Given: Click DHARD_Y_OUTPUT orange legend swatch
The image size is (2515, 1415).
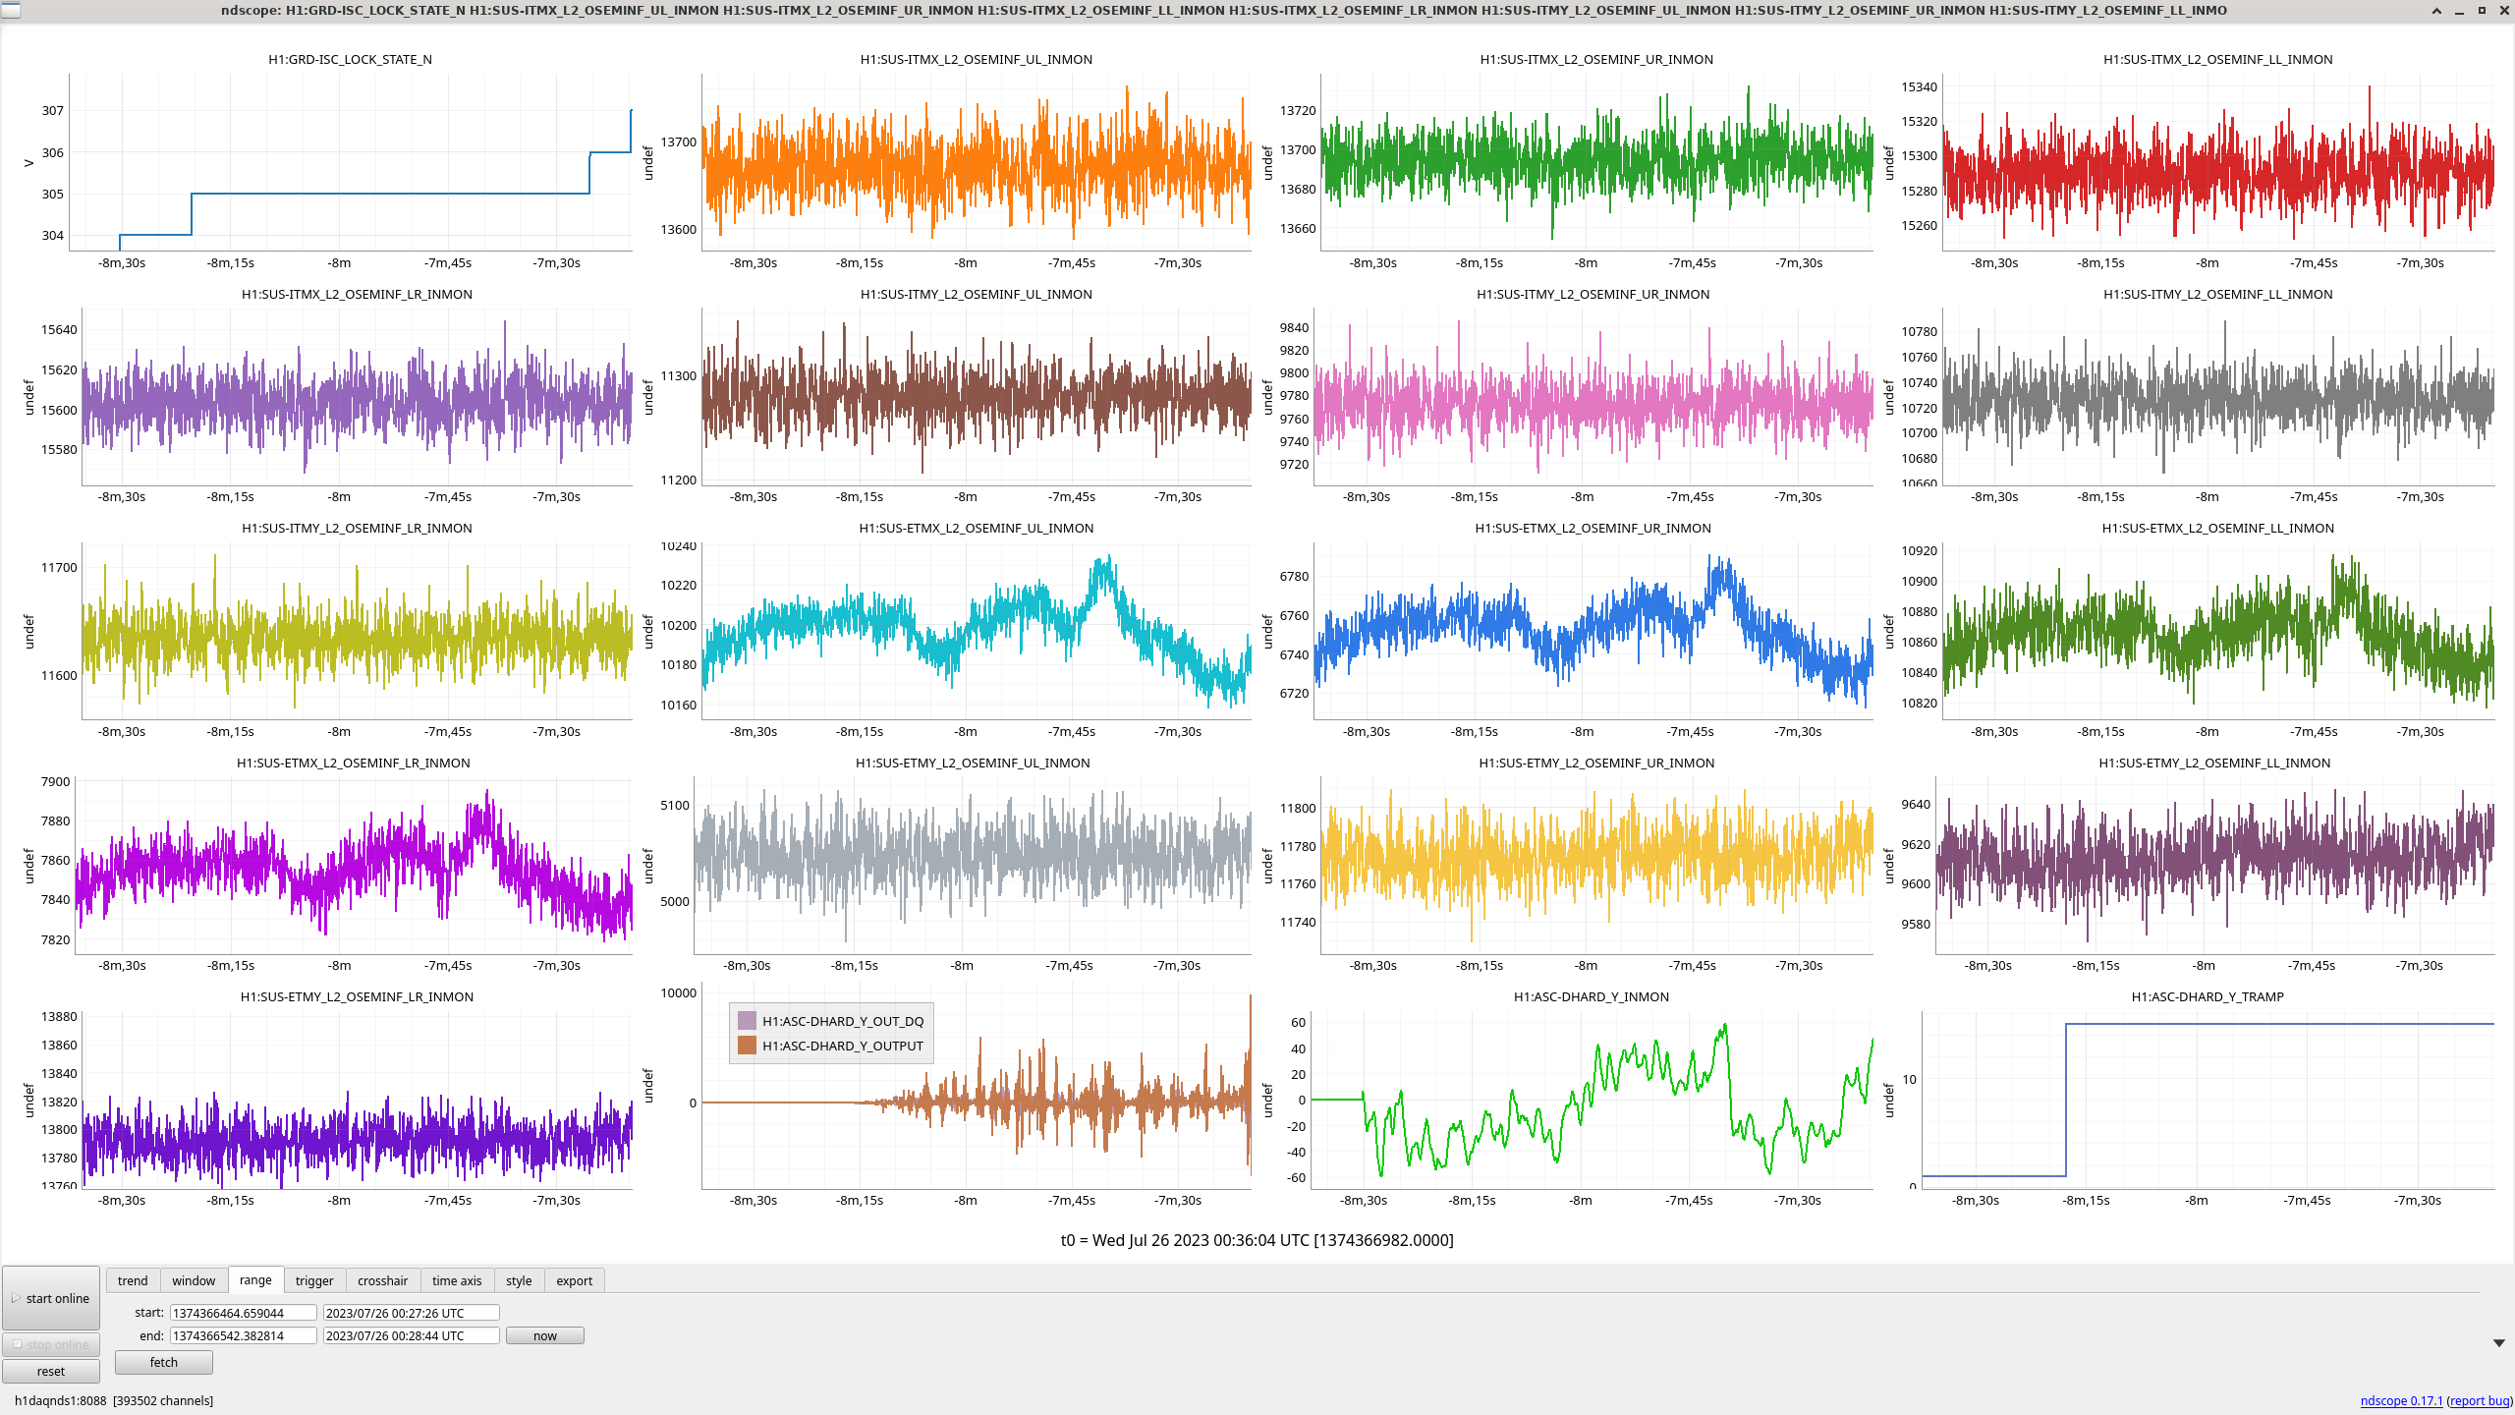Looking at the screenshot, I should coord(747,1046).
